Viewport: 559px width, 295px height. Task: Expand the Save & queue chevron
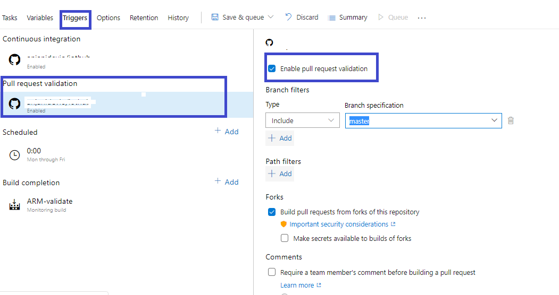[271, 17]
